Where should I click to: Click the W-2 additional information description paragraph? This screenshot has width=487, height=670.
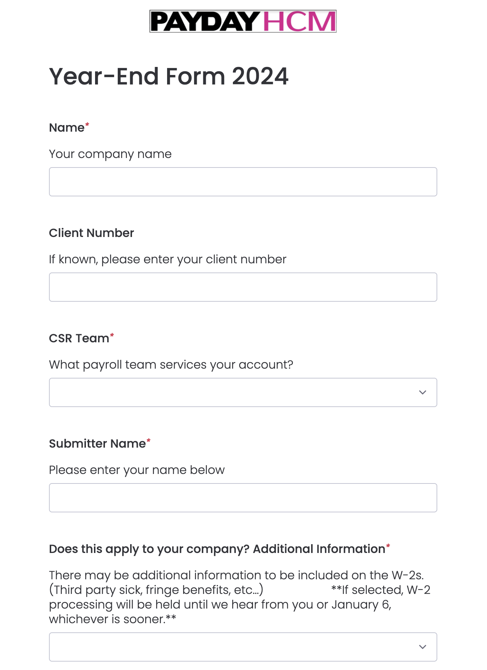coord(239,597)
